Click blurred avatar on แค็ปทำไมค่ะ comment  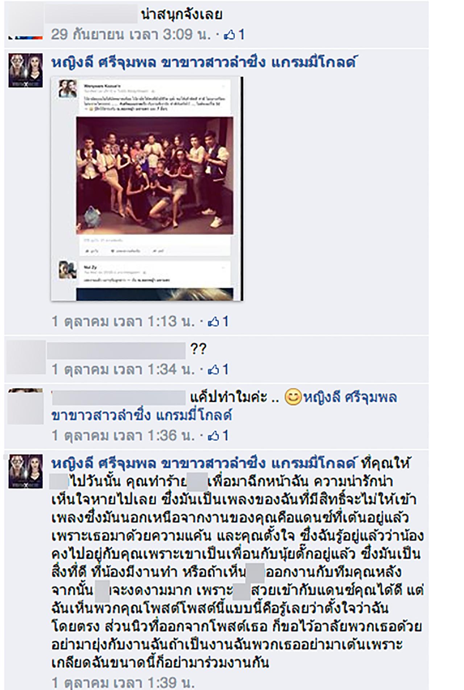tap(25, 406)
